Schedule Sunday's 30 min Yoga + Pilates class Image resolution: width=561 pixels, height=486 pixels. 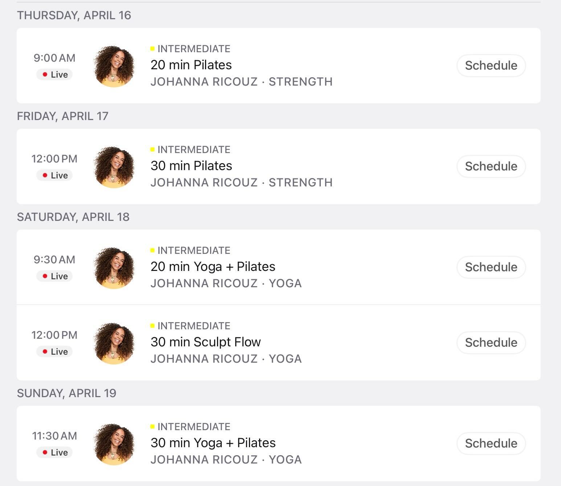(x=491, y=443)
